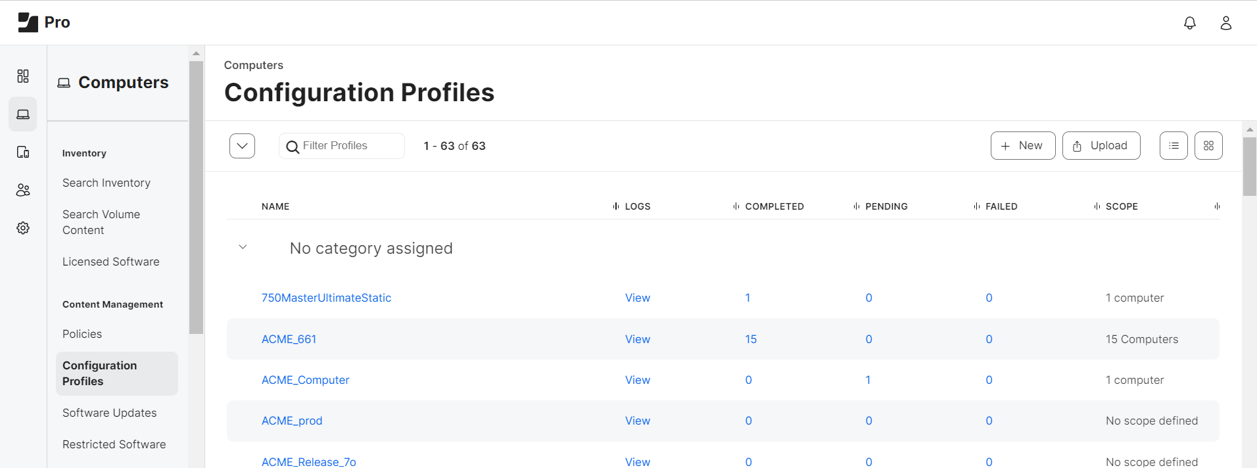Screen dimensions: 1257x468
Task: View logs for 750MasterUltimateStatic
Action: [x=637, y=298]
